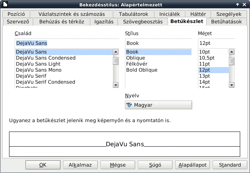Click the Alkalmaz button

tap(80, 165)
